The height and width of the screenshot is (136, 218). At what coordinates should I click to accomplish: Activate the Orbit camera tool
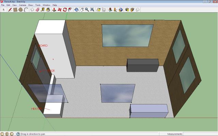point(76,10)
